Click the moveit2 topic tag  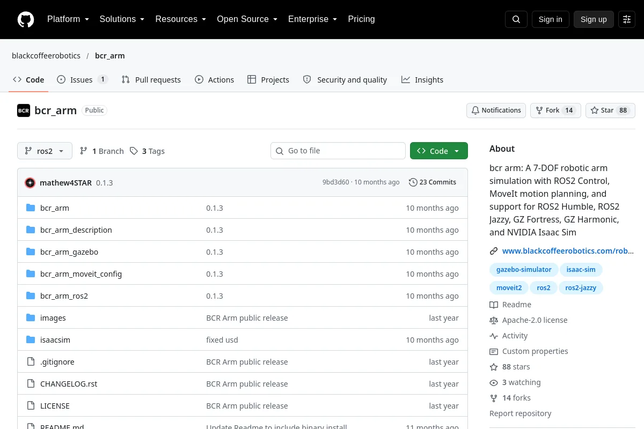click(509, 288)
